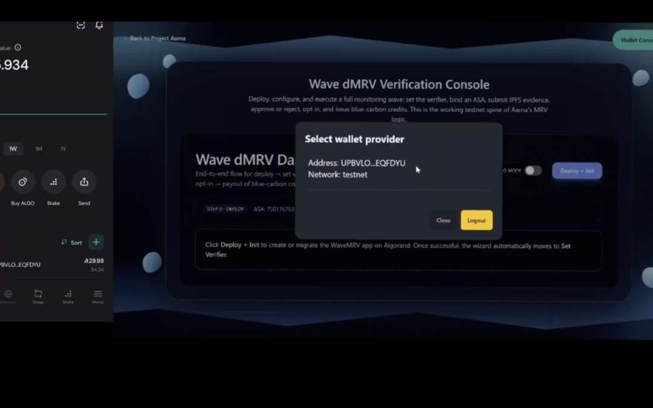Toggle the Demo Mode switch
Viewport: 653px width, 408px height.
click(533, 171)
